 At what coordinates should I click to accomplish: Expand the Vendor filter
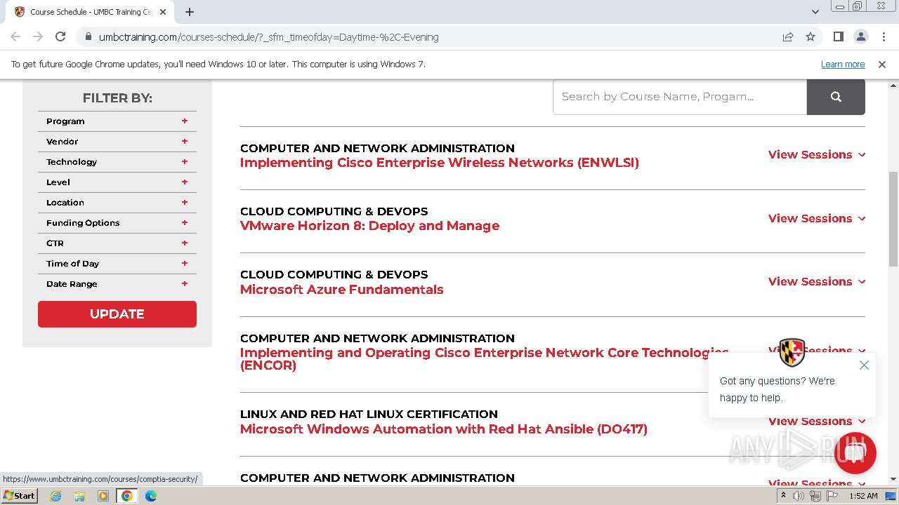pyautogui.click(x=117, y=142)
